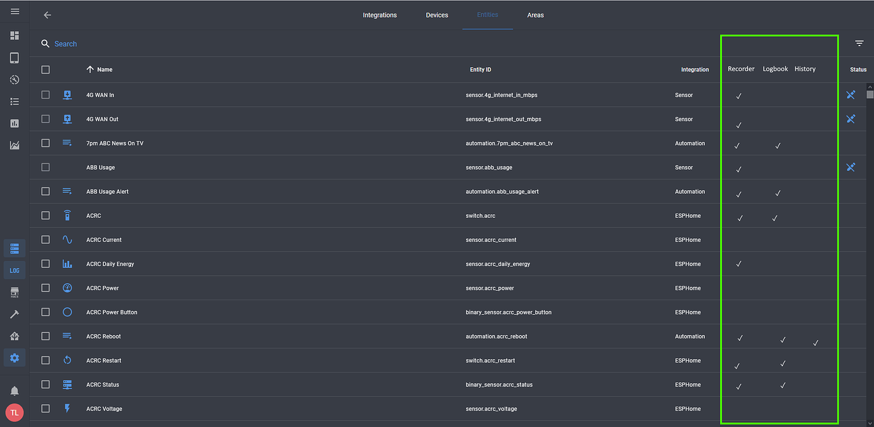Select the Developer Tools hammer icon
Viewport: 874px width, 427px height.
[15, 314]
